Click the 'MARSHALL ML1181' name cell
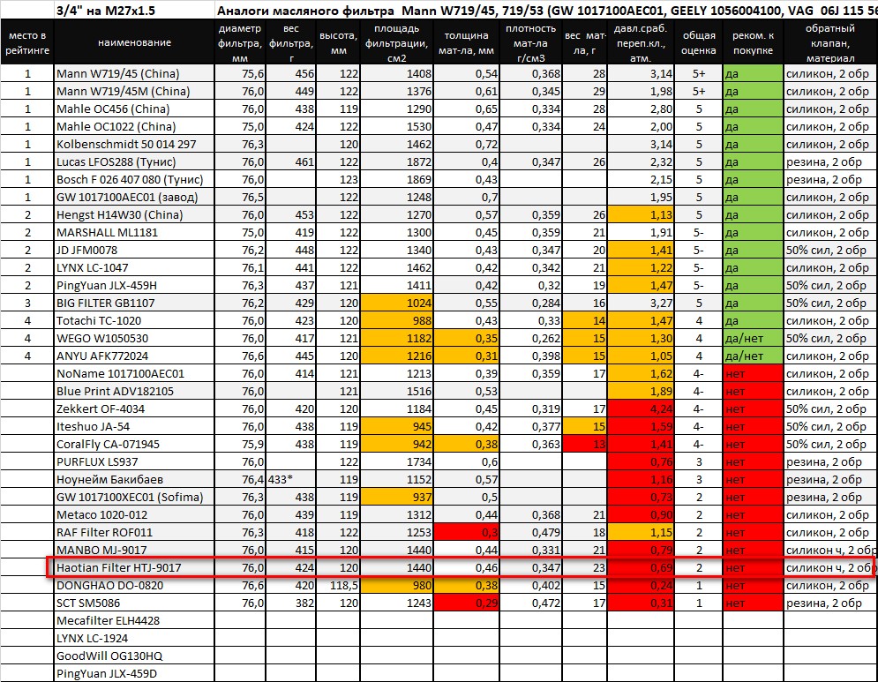The height and width of the screenshot is (682, 878). 134,232
